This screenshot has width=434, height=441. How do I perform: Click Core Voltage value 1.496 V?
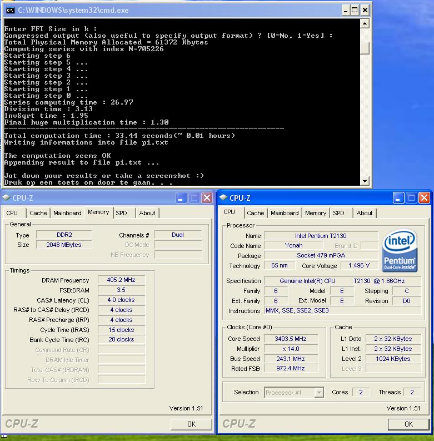point(359,265)
